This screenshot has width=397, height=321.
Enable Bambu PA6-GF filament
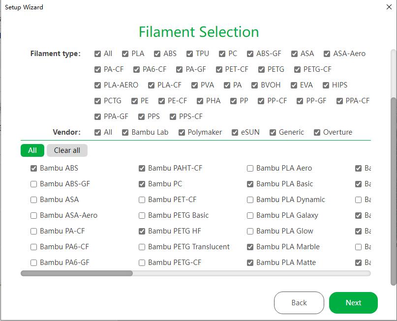click(x=33, y=263)
